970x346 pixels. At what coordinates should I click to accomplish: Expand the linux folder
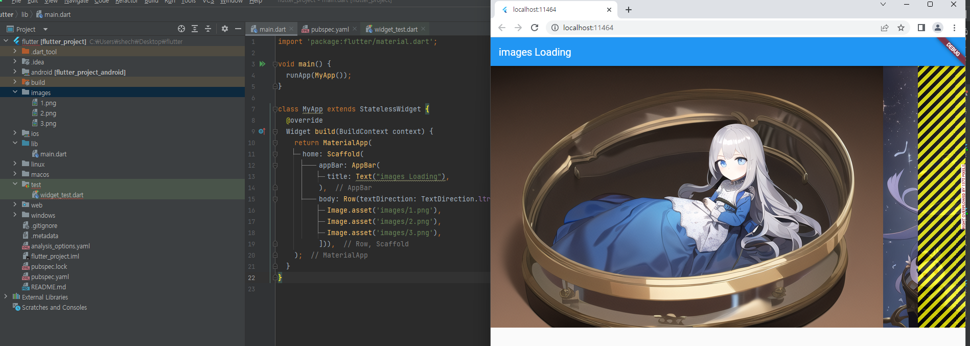click(x=15, y=164)
